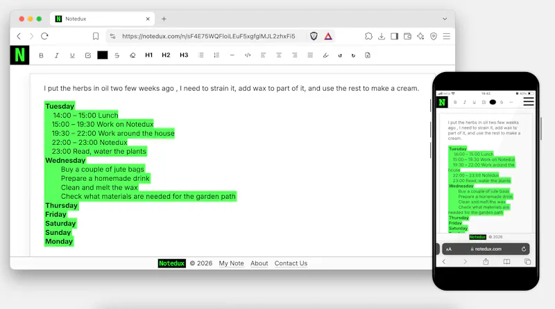Insert a checkbox from the desktop toolbar
The width and height of the screenshot is (555, 309).
click(88, 55)
